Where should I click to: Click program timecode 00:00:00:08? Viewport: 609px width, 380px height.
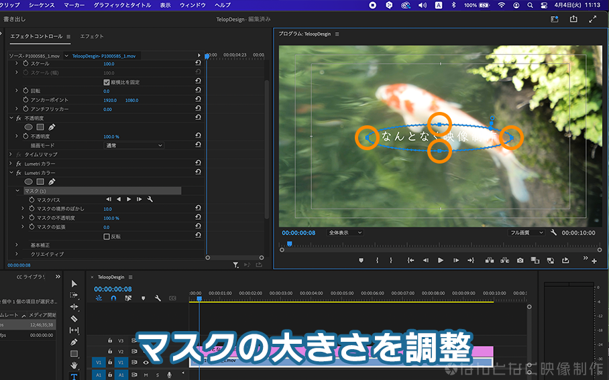(x=298, y=233)
